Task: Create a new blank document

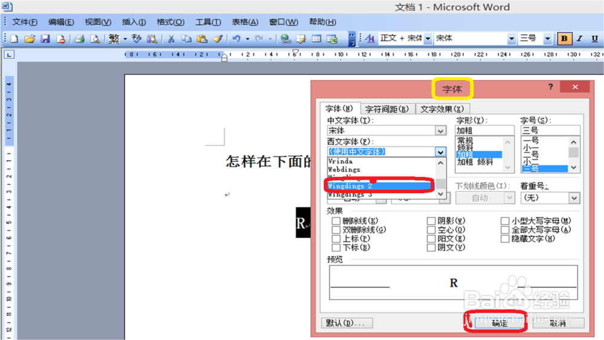Action: 14,39
